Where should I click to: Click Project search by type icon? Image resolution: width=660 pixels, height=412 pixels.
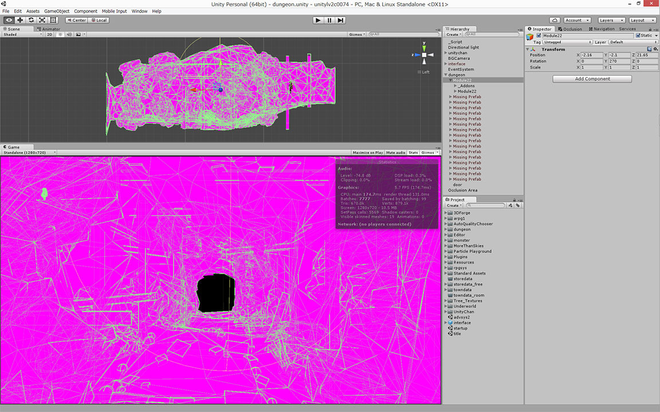tap(510, 205)
